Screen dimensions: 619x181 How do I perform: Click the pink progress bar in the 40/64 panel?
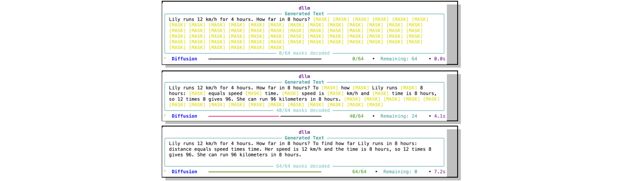(243, 116)
